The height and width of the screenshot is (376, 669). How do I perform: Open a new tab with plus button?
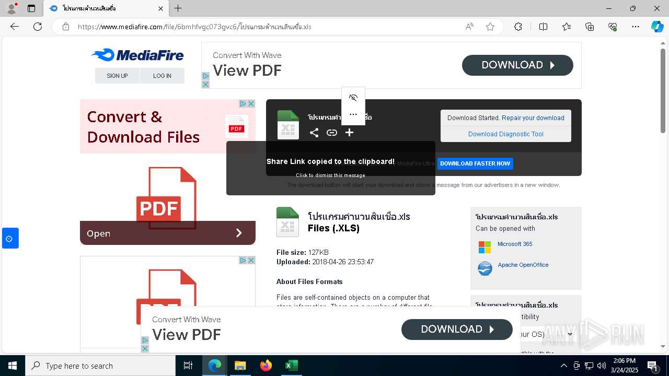tap(178, 8)
